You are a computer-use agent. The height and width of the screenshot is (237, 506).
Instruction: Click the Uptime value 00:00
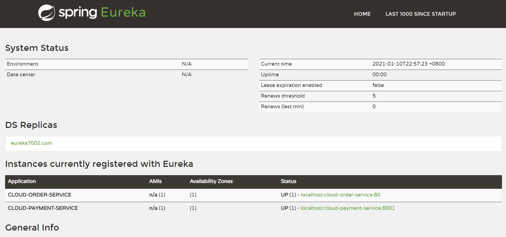point(379,75)
